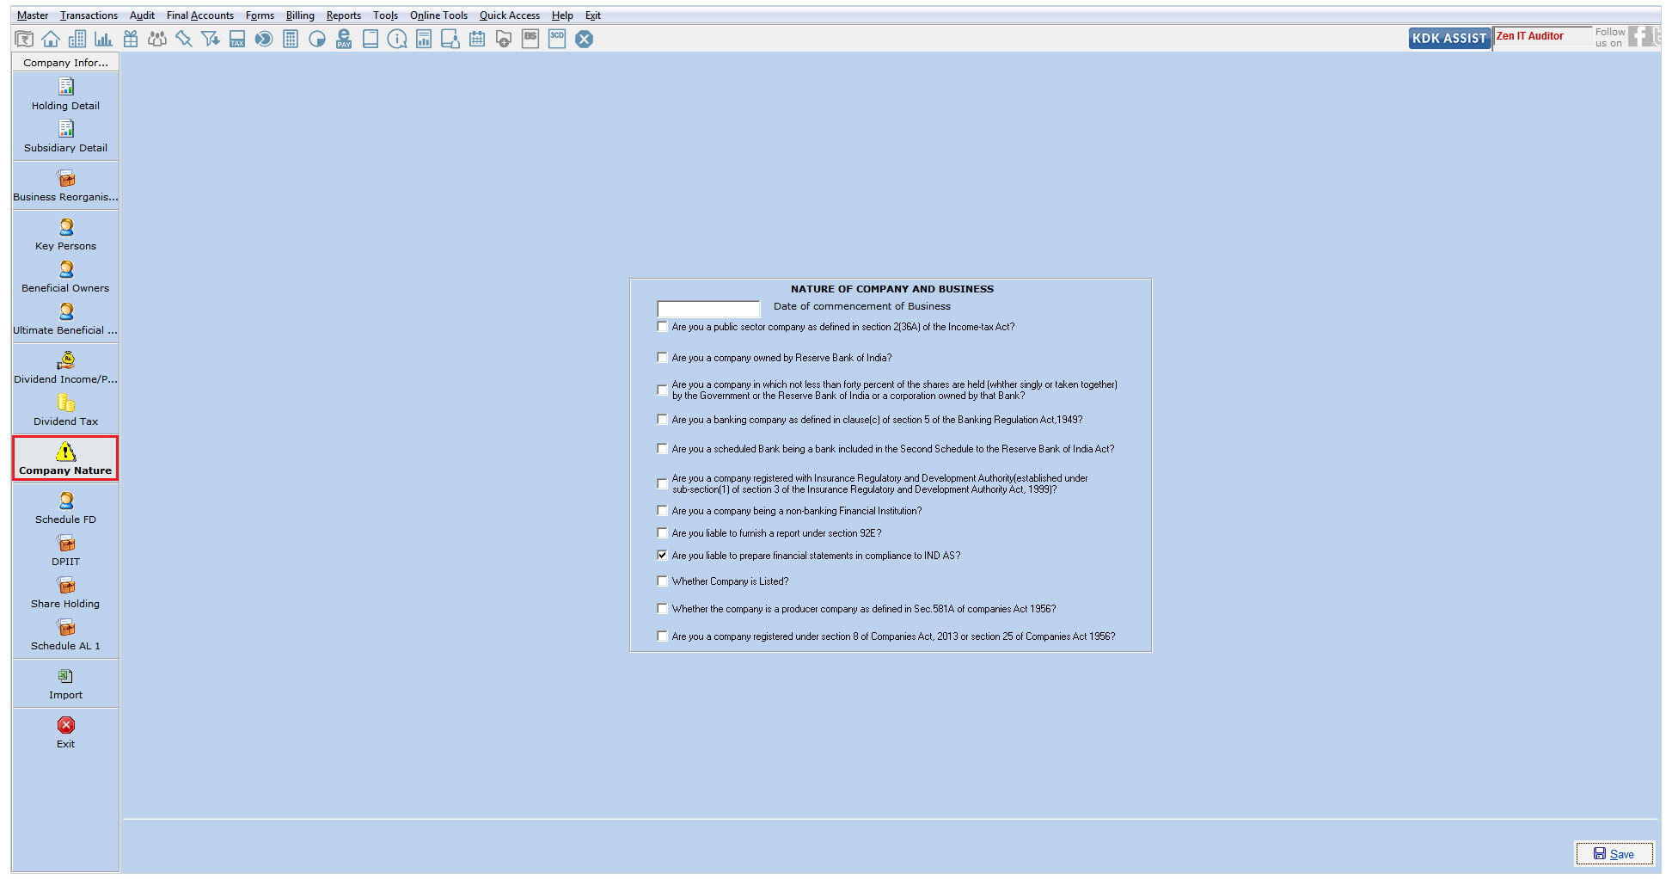
Task: Tick the scheduled Bank checkbox
Action: point(662,449)
